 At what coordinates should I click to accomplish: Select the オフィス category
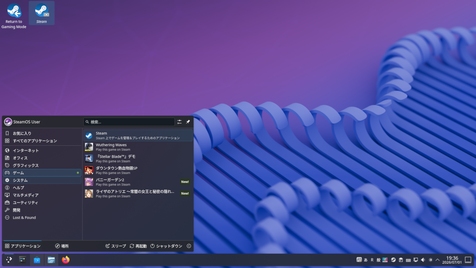tap(42, 158)
